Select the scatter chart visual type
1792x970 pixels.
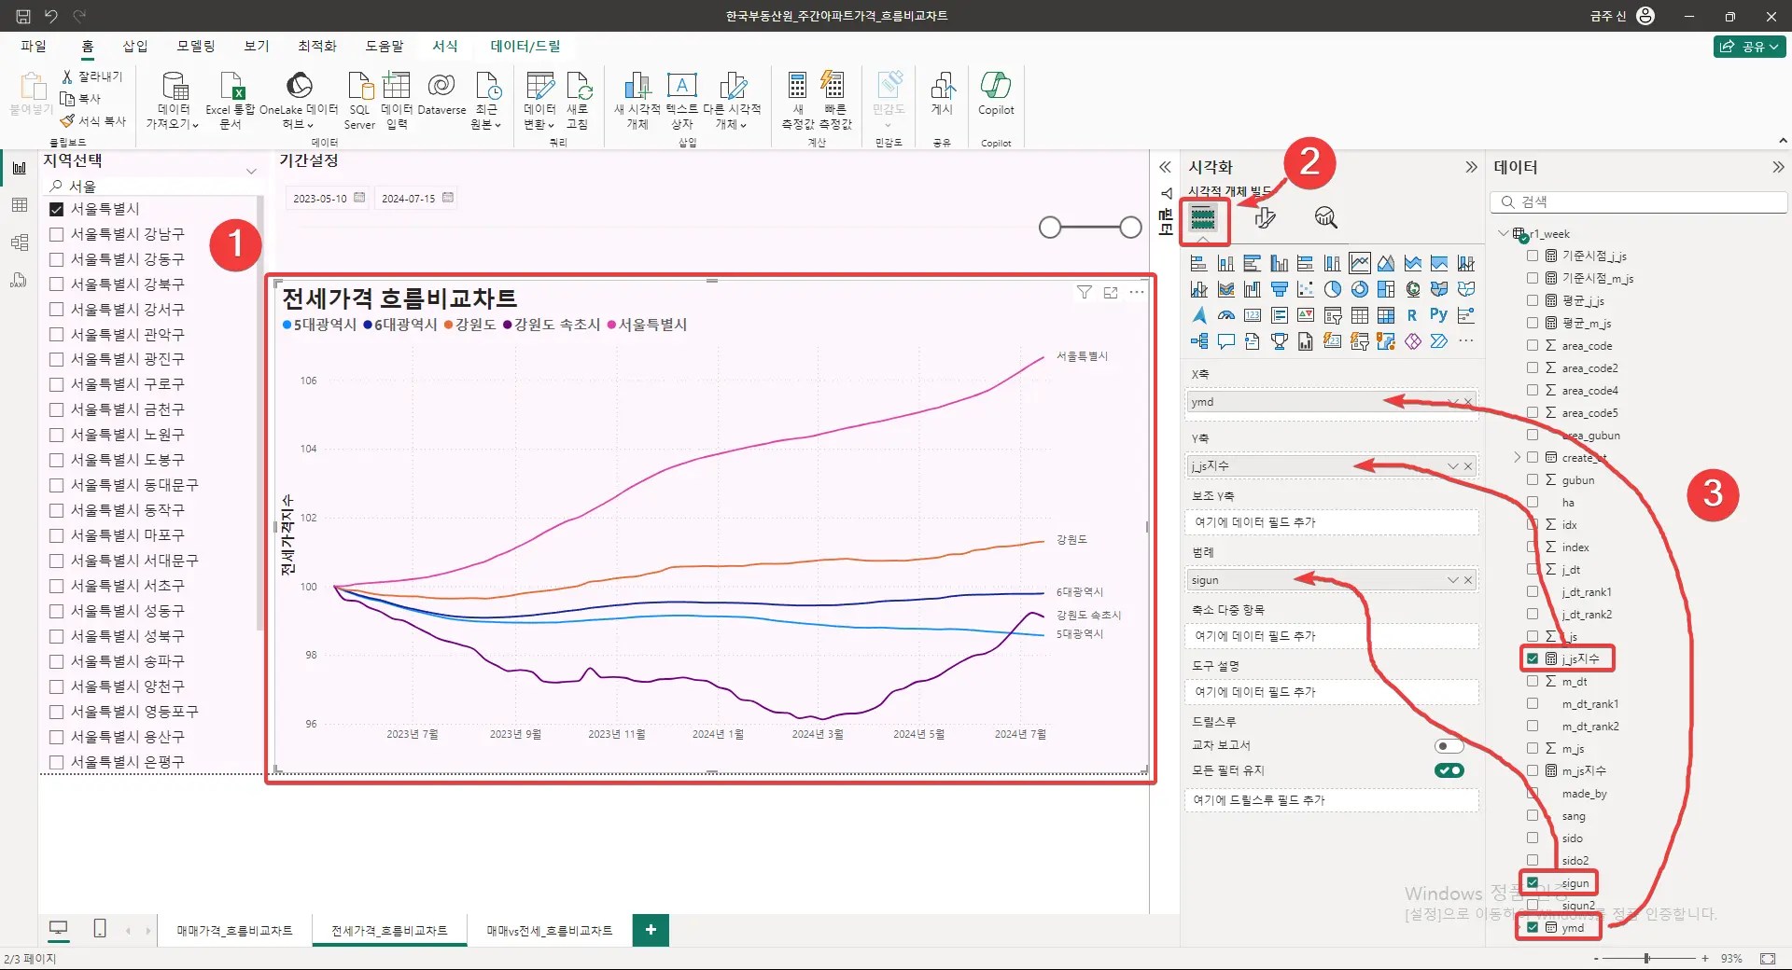(x=1306, y=289)
